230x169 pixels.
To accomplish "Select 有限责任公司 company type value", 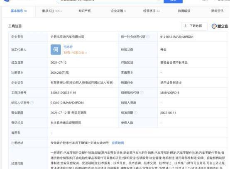I will pos(82,83).
